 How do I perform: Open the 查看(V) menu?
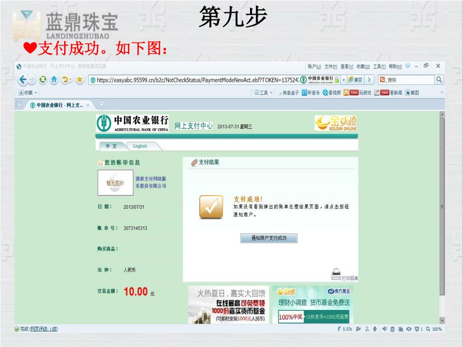tap(347, 67)
